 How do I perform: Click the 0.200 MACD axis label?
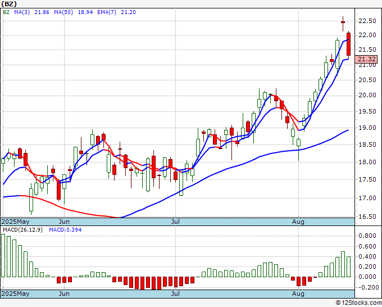click(367, 267)
